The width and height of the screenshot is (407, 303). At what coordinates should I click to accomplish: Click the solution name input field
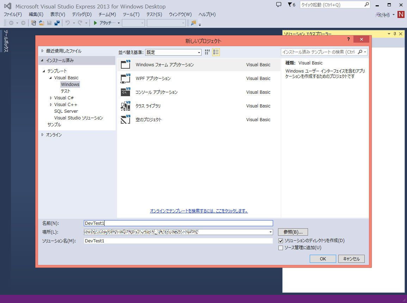tap(178, 241)
